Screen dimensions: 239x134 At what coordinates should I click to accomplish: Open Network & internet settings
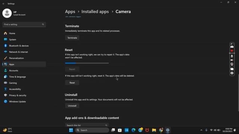(x=24, y=52)
